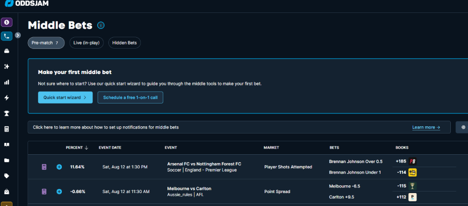Open the PB sportsbook logo
468x206 pixels.
(412, 161)
